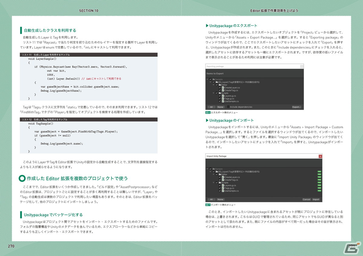Click 05_Layer folder icon in Import Unity Package

tap(217, 172)
